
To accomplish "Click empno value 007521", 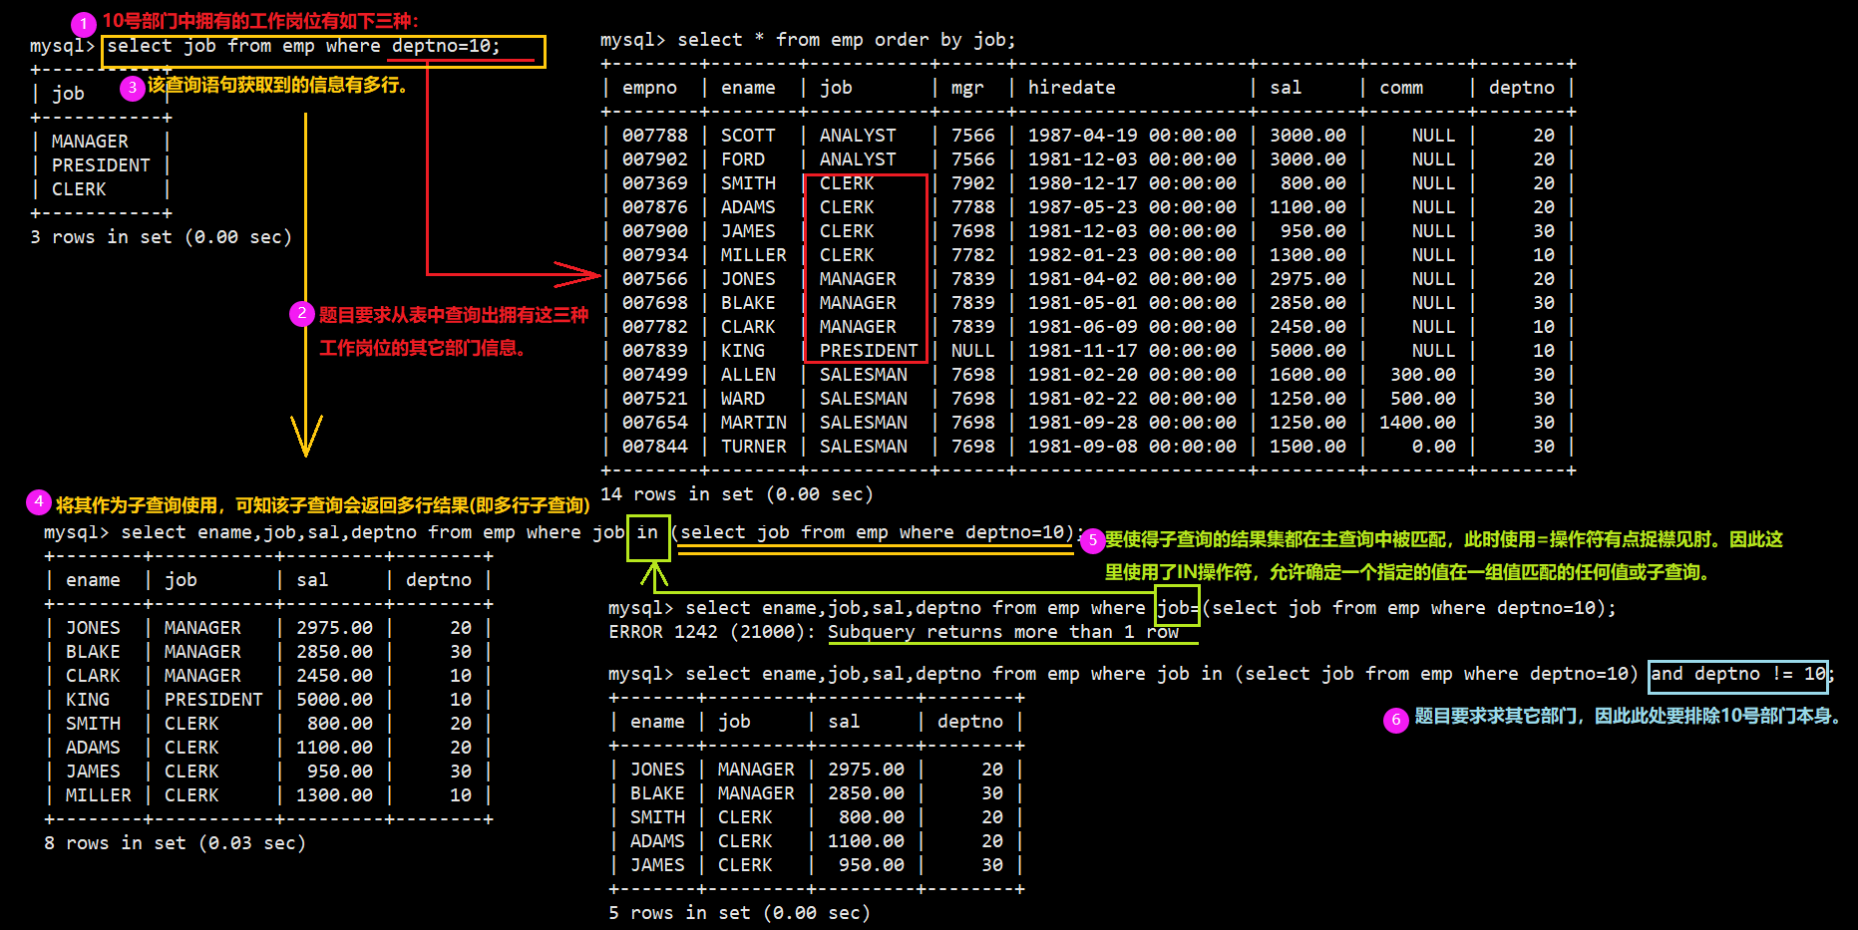I will [655, 399].
